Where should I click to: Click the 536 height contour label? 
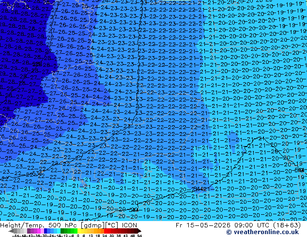pos(37,174)
